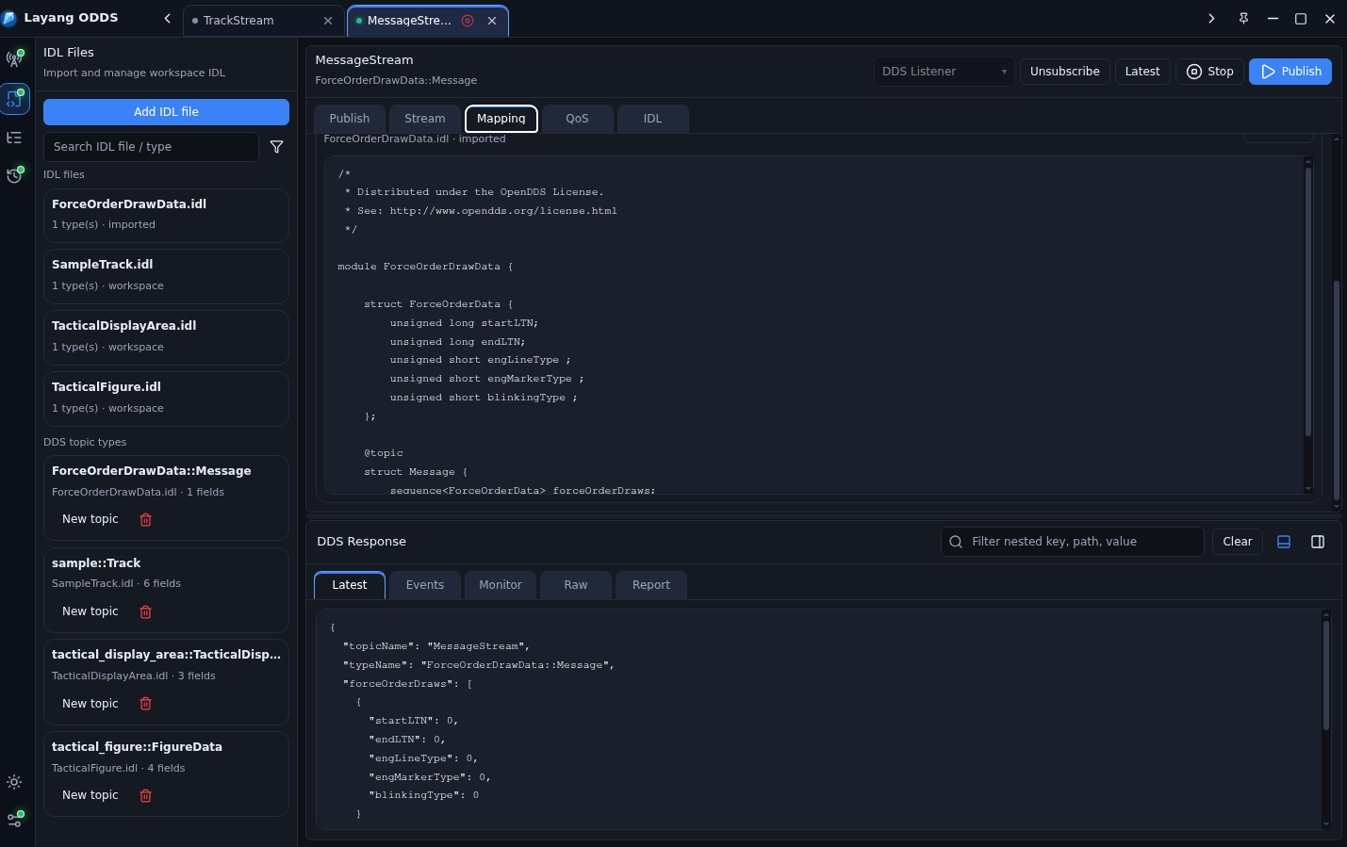The height and width of the screenshot is (847, 1347).
Task: Select the Latest response tab
Action: [x=350, y=585]
